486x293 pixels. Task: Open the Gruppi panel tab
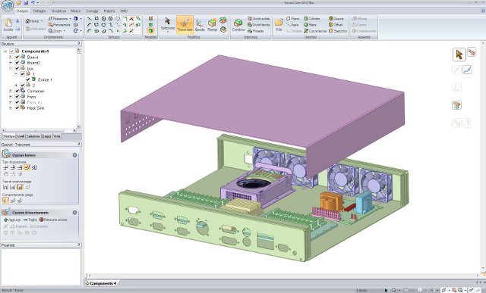coord(47,136)
